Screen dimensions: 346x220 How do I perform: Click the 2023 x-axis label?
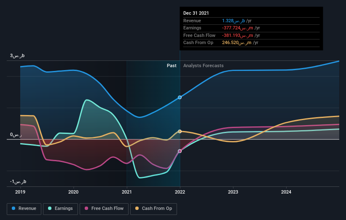pos(233,192)
